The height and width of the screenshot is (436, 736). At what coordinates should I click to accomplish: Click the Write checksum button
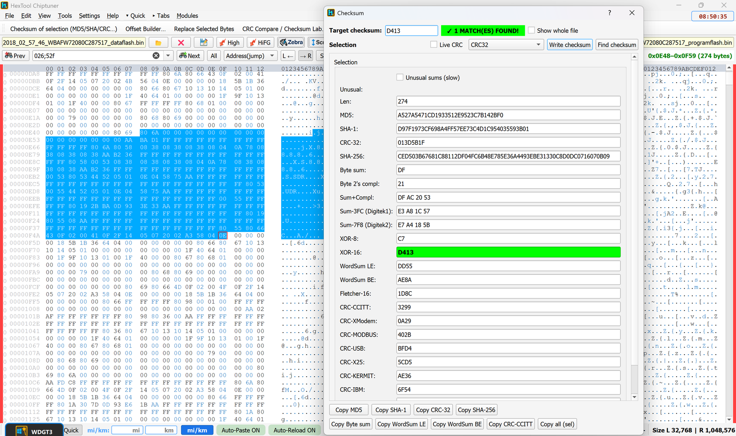(569, 44)
